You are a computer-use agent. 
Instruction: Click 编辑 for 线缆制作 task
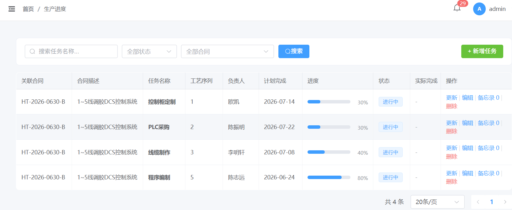point(468,148)
